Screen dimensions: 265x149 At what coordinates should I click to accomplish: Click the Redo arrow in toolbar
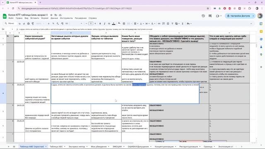tap(24, 24)
